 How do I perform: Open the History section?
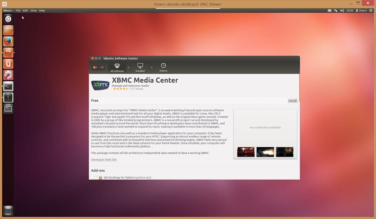pyautogui.click(x=163, y=68)
